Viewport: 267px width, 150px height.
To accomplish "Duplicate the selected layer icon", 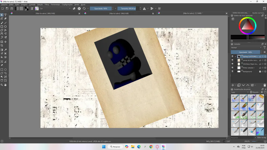I will point(239,85).
